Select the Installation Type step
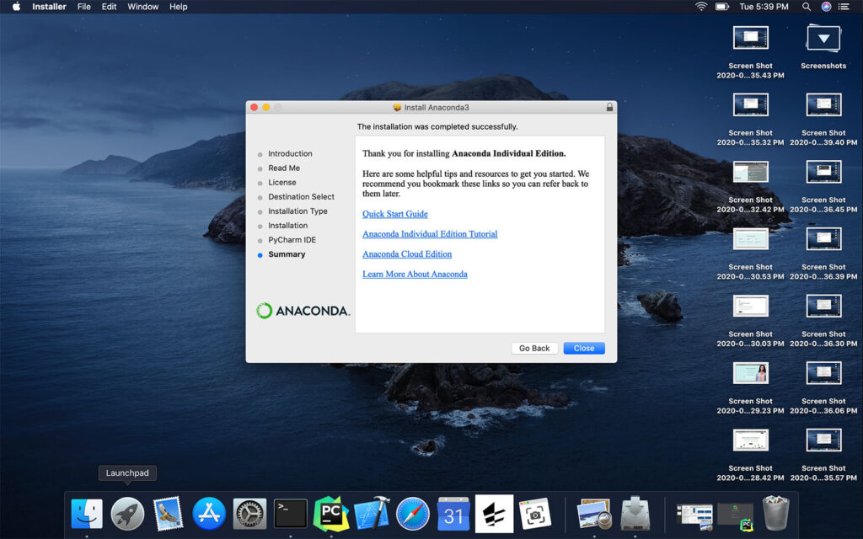Viewport: 863px width, 539px height. pyautogui.click(x=297, y=211)
